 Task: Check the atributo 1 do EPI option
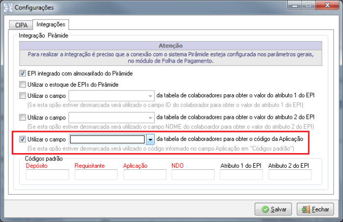[23, 96]
